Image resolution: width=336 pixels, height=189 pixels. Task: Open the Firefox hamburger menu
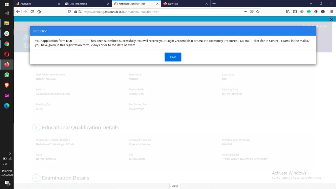(331, 12)
